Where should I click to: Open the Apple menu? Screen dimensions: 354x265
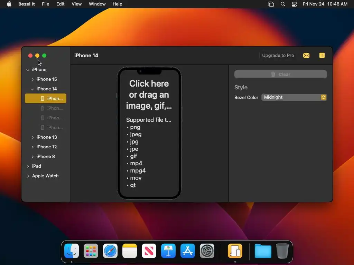[9, 4]
